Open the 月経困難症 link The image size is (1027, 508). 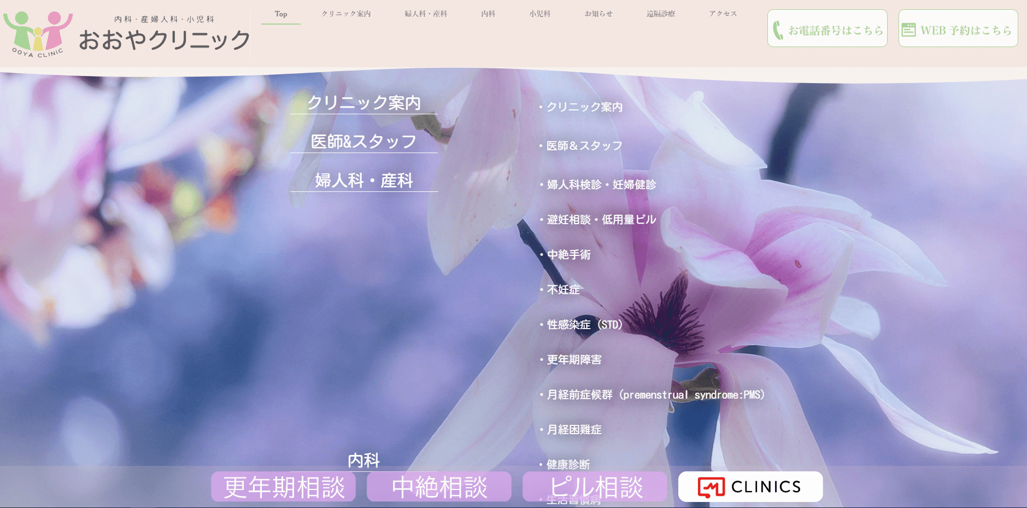coord(574,430)
